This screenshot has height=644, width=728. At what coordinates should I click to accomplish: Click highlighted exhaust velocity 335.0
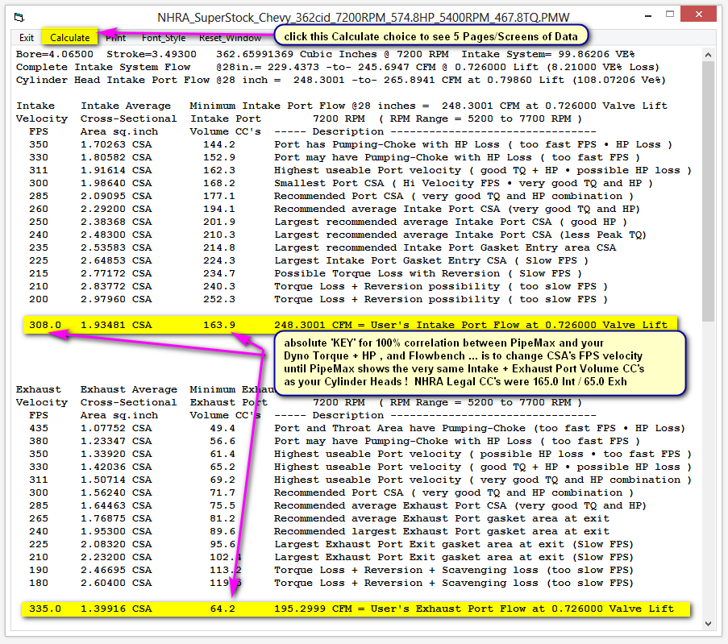(x=45, y=609)
